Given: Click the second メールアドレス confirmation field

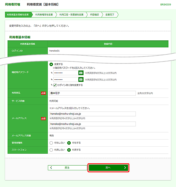Looking at the screenshot, I should point(92,124).
